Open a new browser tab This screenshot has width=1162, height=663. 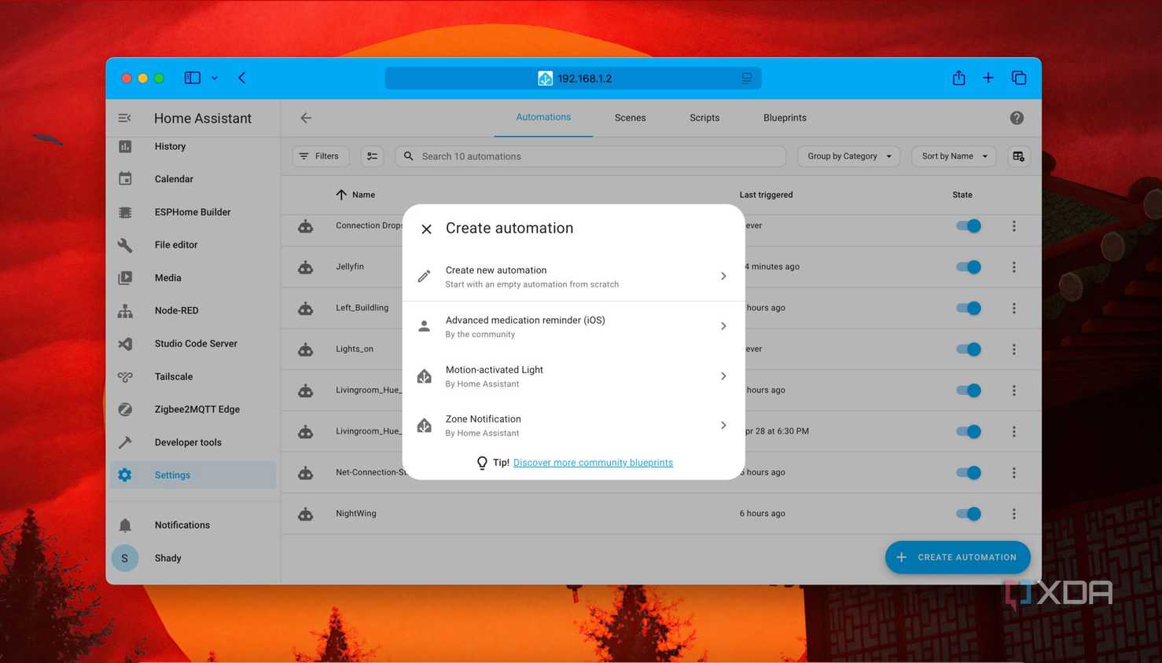pos(988,78)
